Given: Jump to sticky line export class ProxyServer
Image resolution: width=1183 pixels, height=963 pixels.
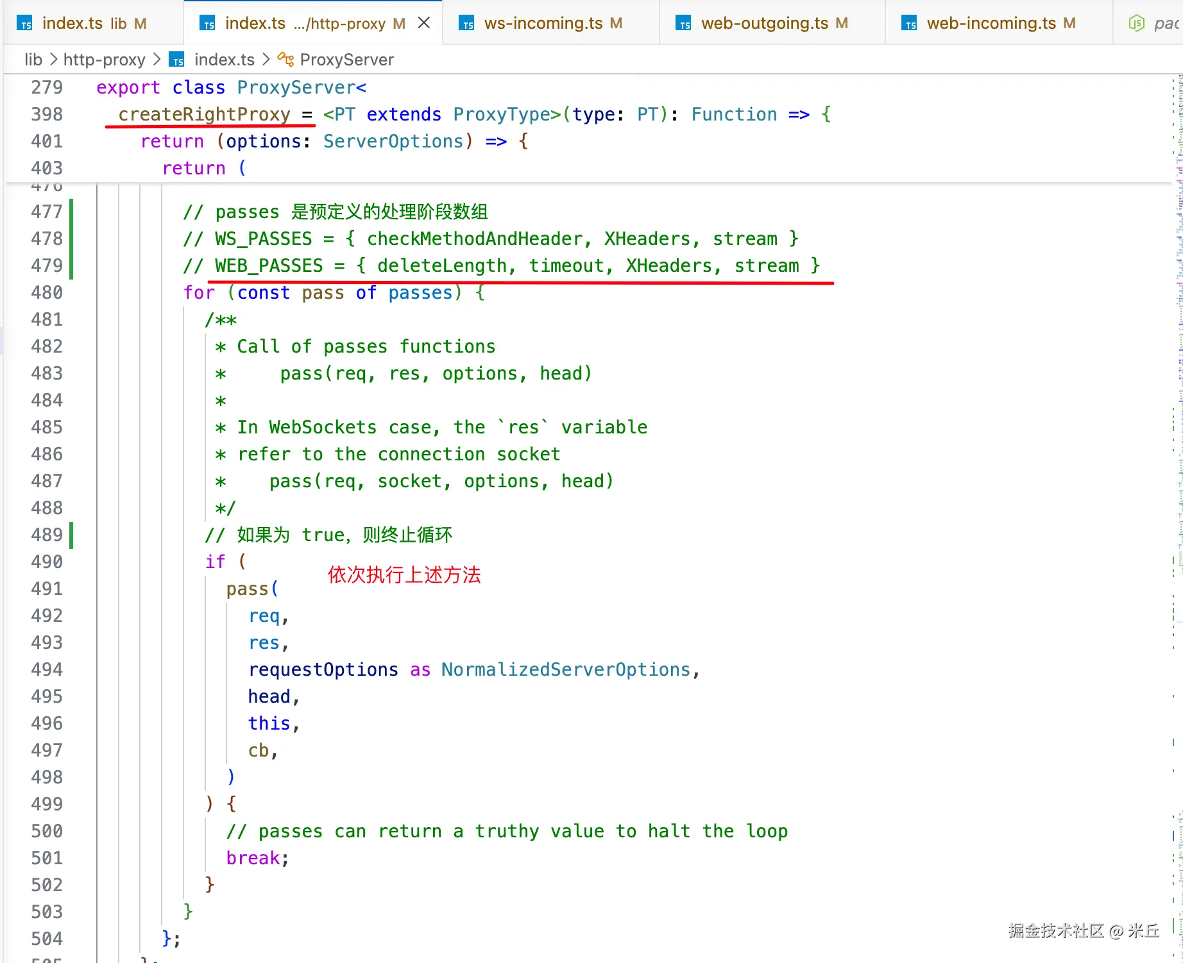Looking at the screenshot, I should tap(231, 87).
